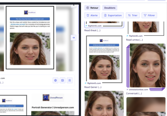The width and height of the screenshot is (167, 116).
Task: Click the back arrow icon in Retour
Action: tap(88, 8)
